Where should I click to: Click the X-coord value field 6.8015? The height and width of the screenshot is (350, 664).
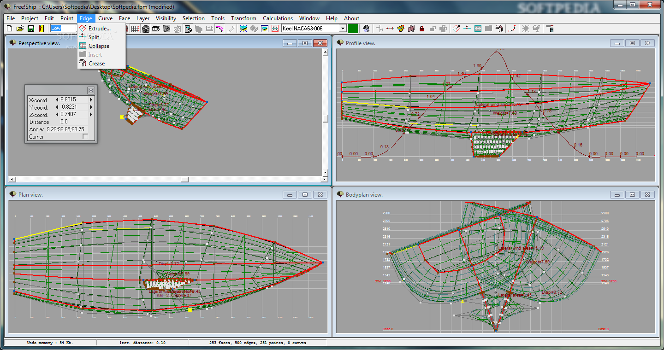[74, 99]
